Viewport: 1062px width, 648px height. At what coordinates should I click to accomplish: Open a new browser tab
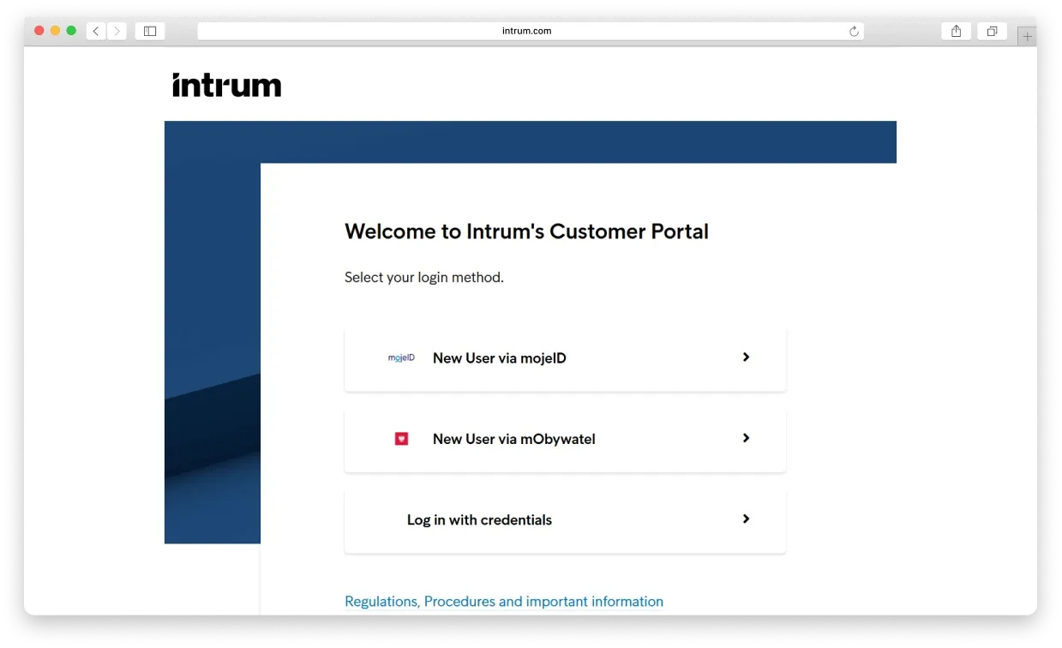(x=1026, y=35)
